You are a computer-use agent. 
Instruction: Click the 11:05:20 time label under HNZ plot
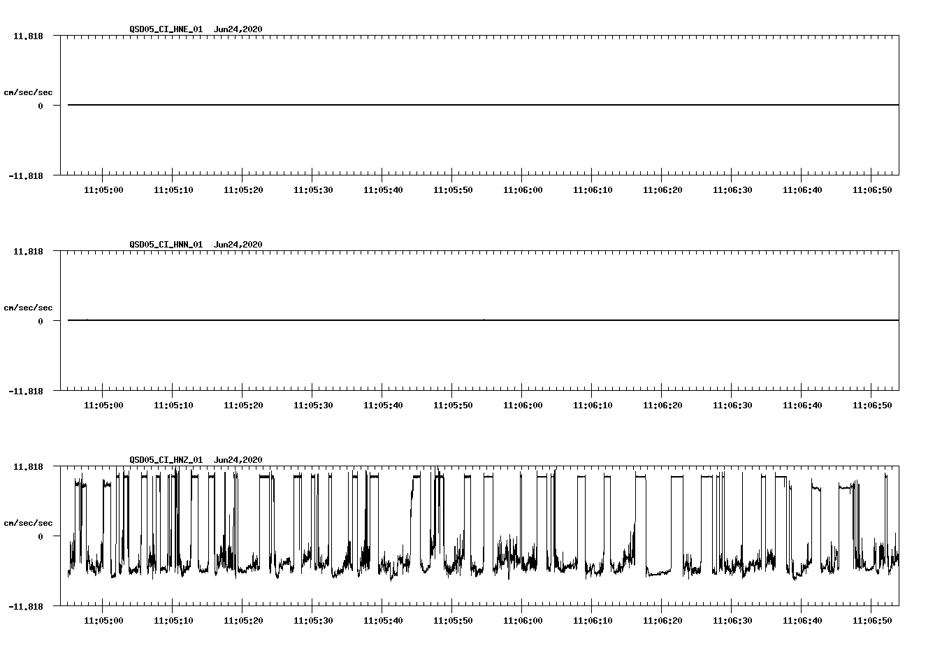pyautogui.click(x=243, y=621)
